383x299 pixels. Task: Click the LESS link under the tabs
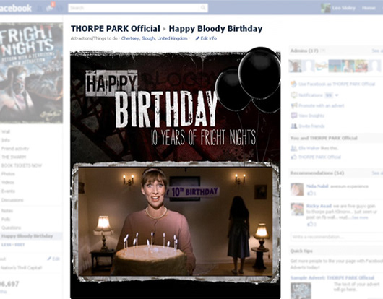click(x=6, y=245)
